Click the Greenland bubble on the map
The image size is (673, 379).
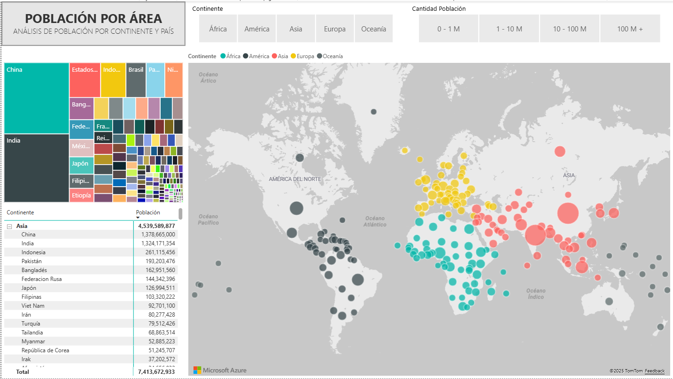373,112
